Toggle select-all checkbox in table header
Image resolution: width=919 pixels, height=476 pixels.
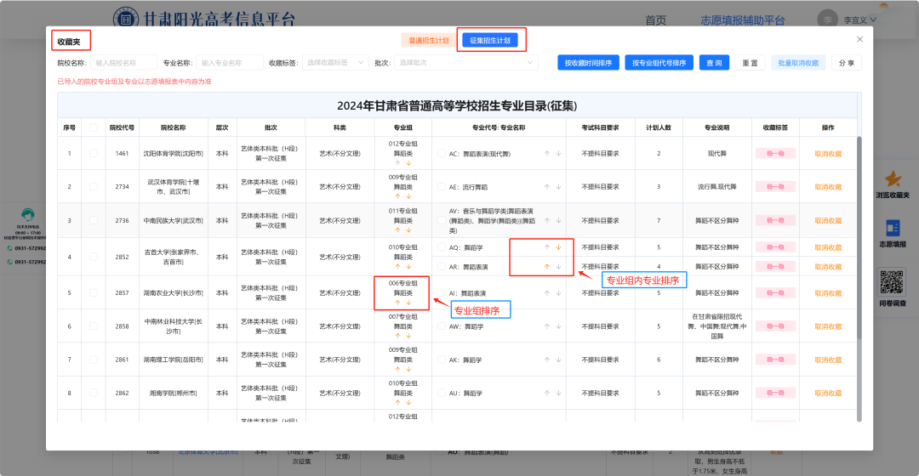(x=94, y=127)
